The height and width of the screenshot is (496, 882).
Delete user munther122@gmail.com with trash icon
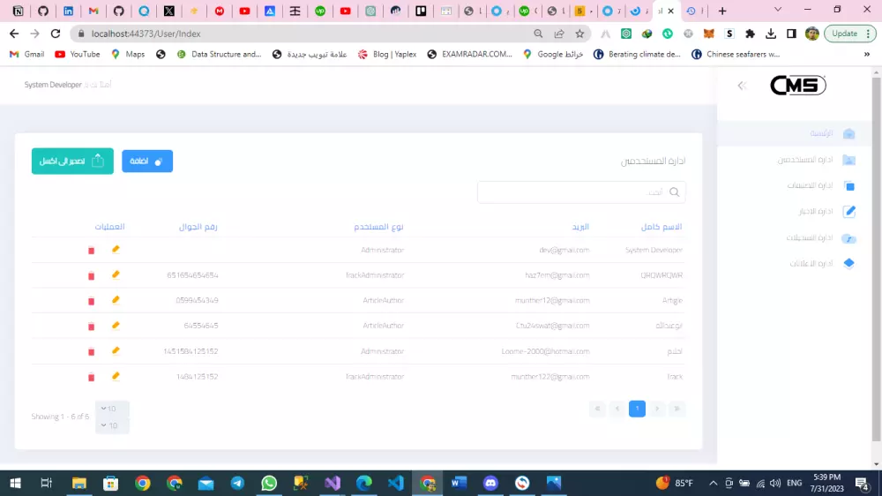click(x=91, y=377)
